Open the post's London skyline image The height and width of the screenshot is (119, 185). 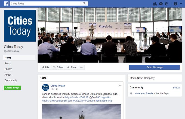click(82, 112)
